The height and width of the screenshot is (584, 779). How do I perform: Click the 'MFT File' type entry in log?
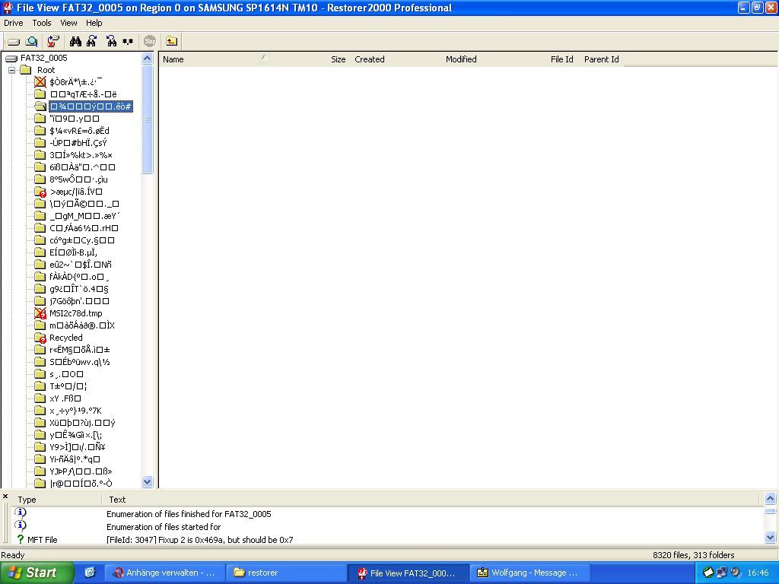point(43,540)
